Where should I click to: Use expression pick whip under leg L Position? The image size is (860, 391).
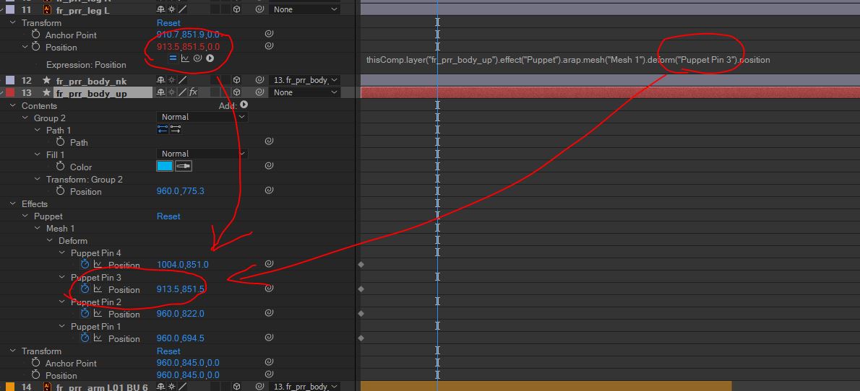(197, 58)
